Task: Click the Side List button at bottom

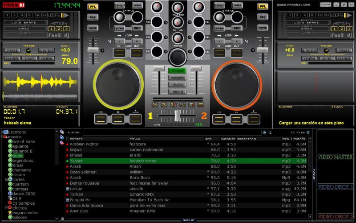Action: tap(189, 220)
